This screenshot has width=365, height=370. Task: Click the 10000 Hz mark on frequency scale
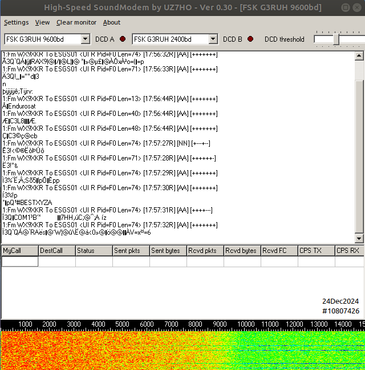click(246, 324)
